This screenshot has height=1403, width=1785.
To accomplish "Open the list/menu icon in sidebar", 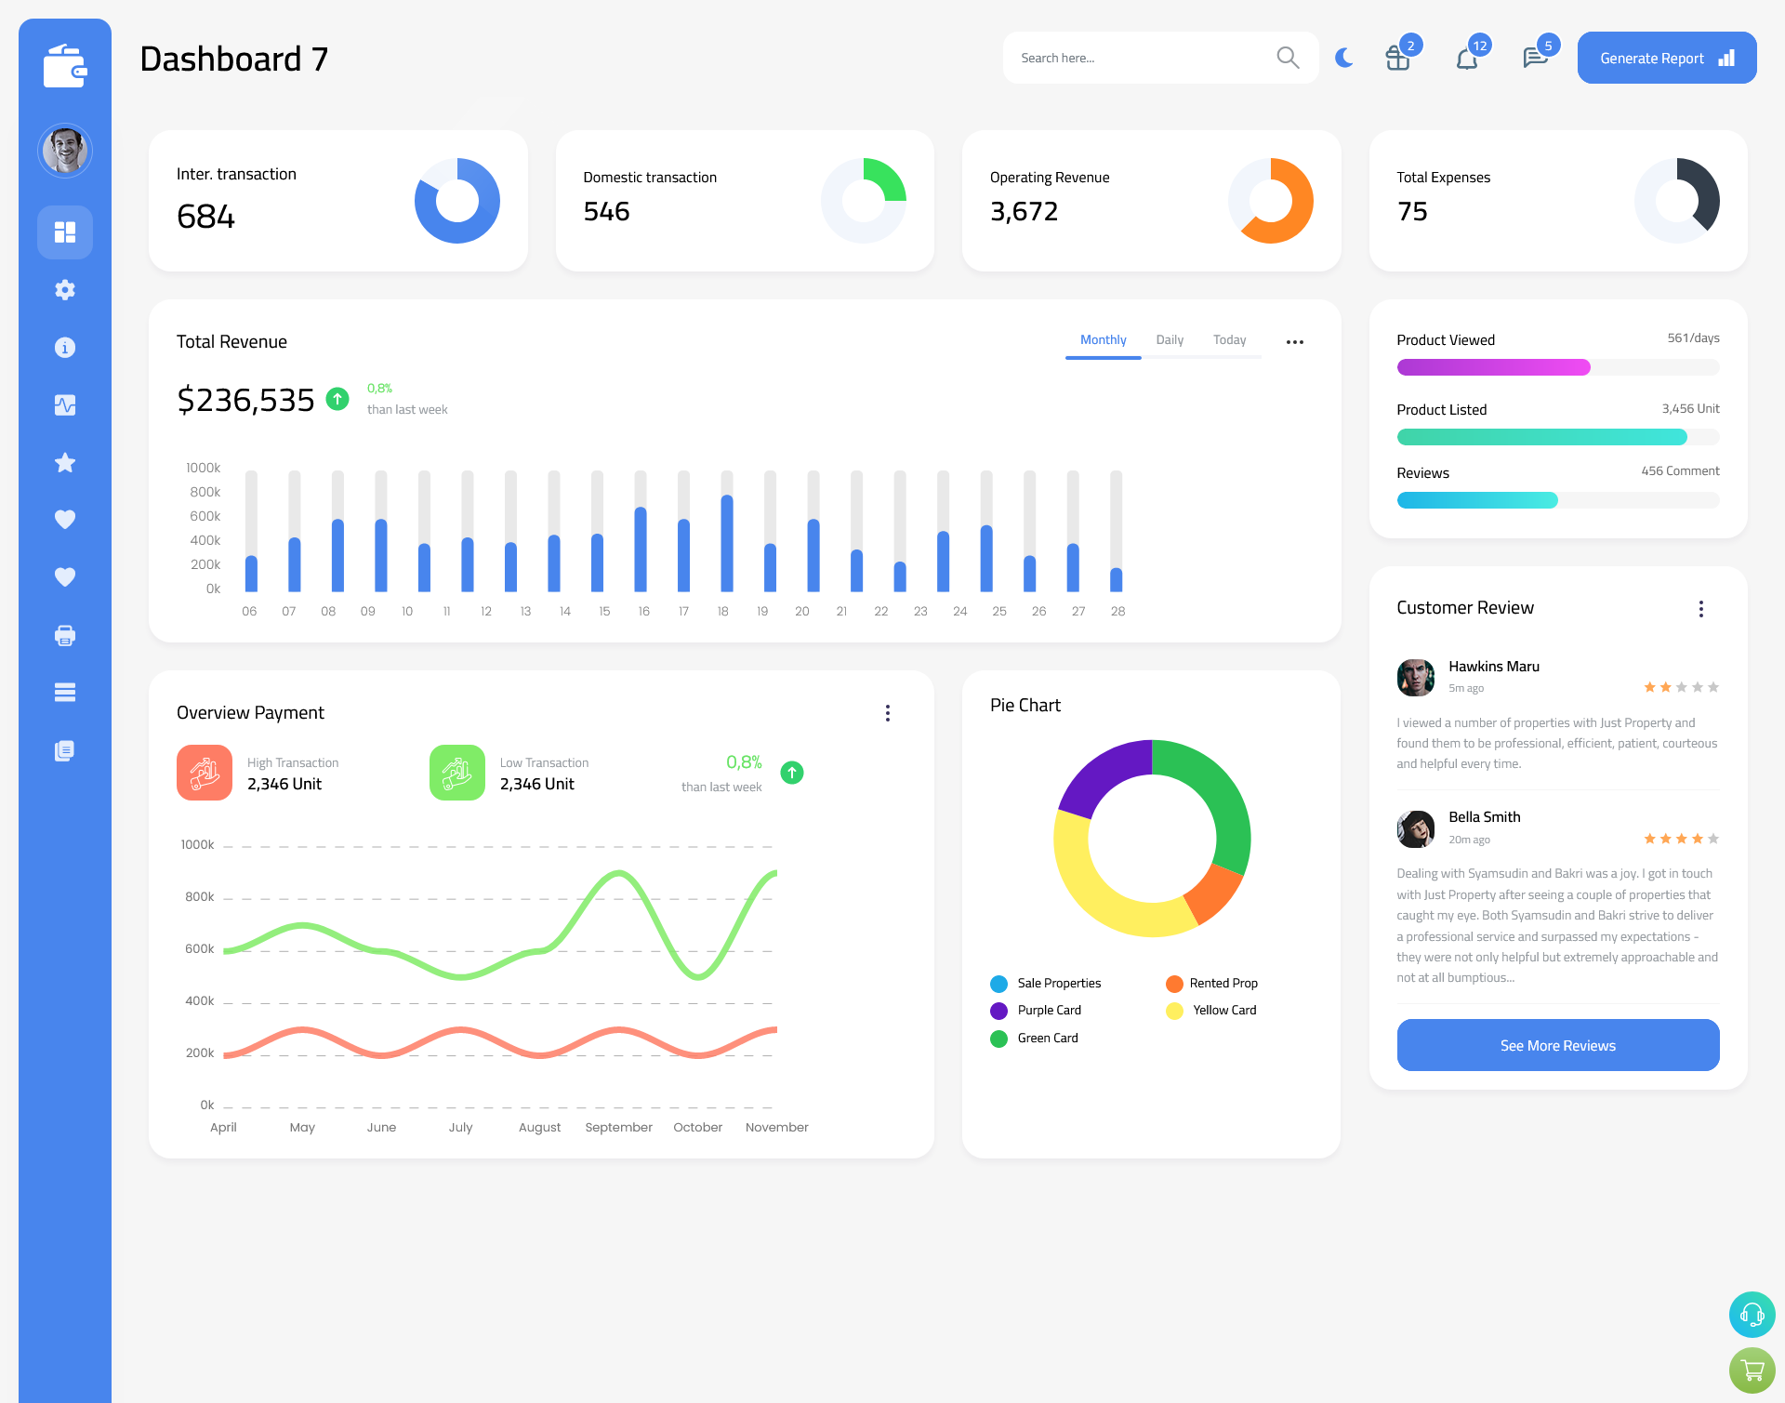I will pos(64,692).
